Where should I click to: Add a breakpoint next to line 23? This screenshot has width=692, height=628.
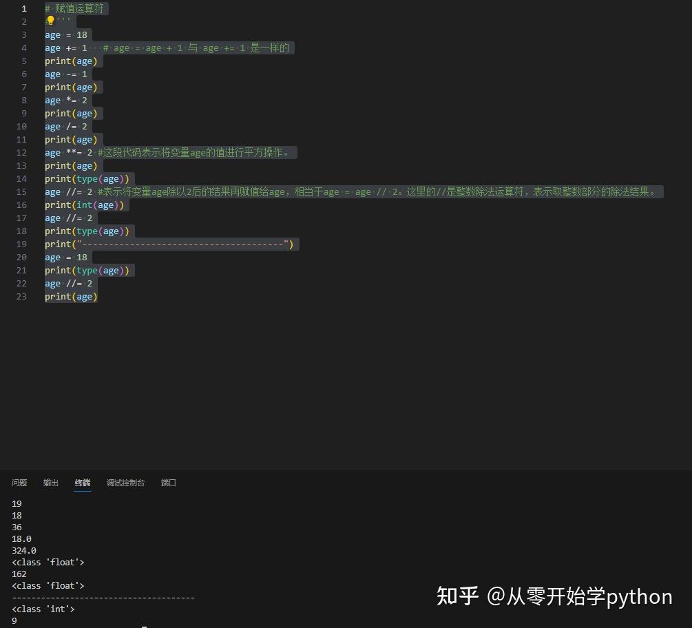click(10, 296)
